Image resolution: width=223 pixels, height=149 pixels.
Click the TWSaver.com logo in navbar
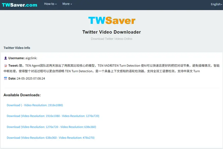[x=20, y=5]
